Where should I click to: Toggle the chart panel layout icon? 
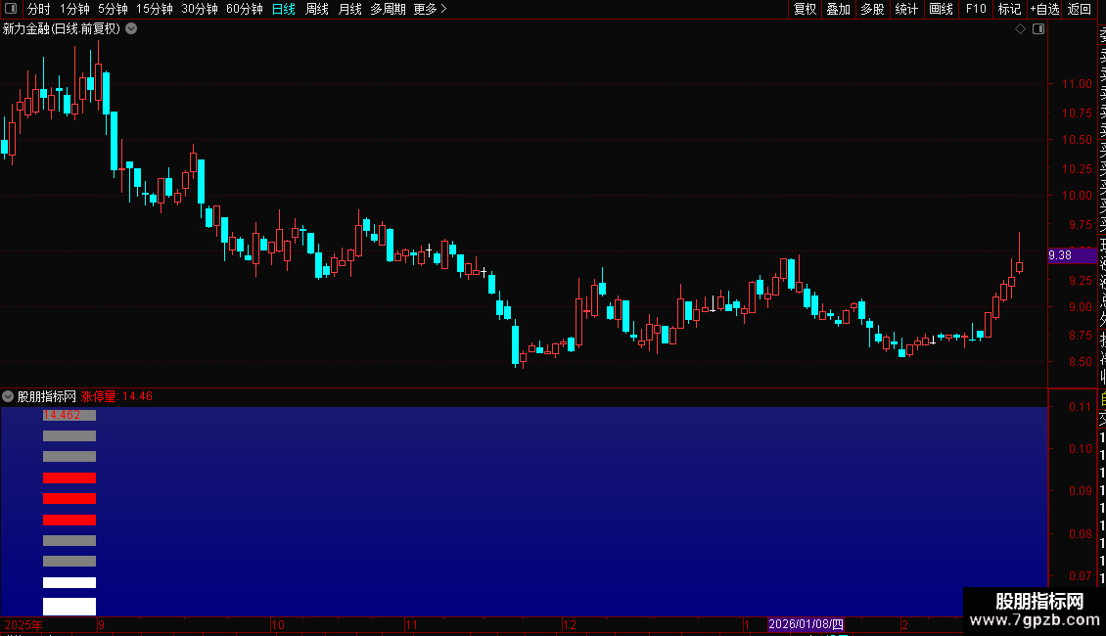click(x=1038, y=29)
